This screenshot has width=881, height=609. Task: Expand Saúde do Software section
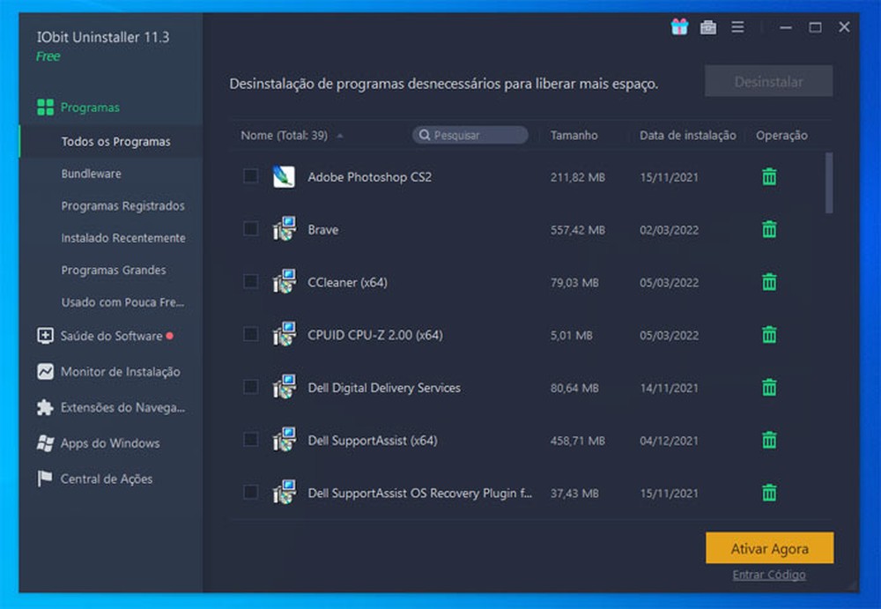point(111,336)
